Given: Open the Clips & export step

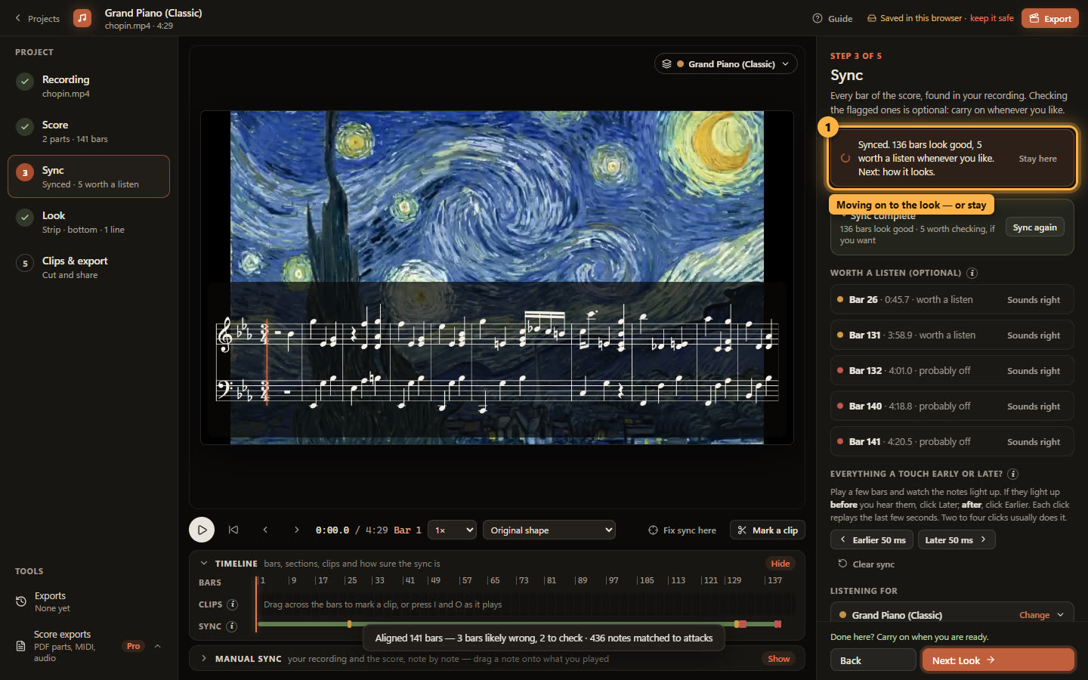Looking at the screenshot, I should pyautogui.click(x=88, y=267).
